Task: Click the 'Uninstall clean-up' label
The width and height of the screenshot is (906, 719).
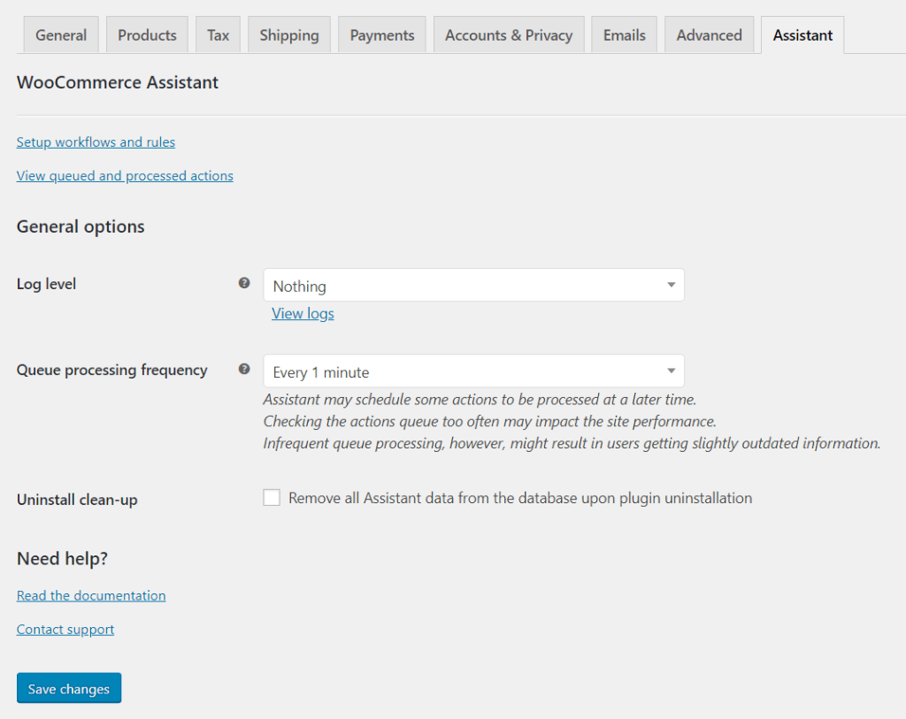Action: (78, 500)
